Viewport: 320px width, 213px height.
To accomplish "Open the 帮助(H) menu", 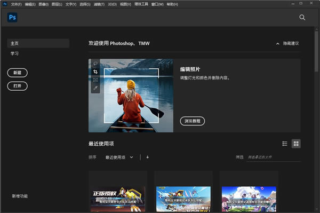I will pyautogui.click(x=172, y=4).
